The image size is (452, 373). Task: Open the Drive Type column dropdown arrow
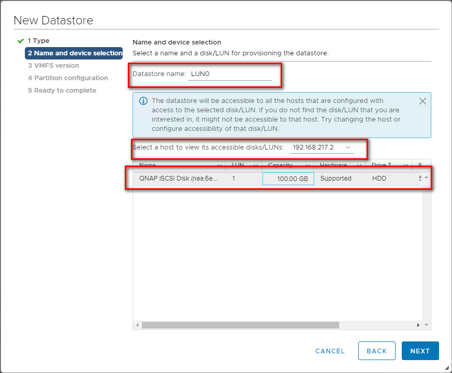406,166
